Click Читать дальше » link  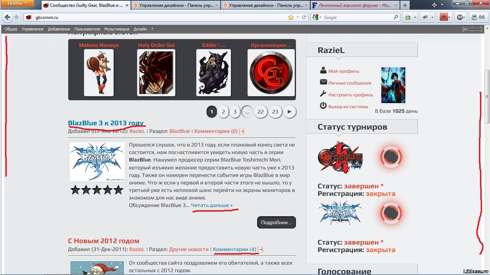click(212, 205)
